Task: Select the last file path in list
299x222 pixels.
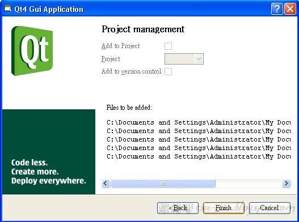Action: [x=199, y=156]
